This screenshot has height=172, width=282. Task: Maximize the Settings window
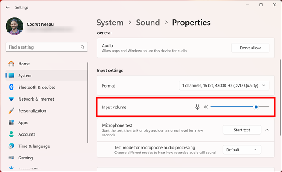[x=261, y=5]
